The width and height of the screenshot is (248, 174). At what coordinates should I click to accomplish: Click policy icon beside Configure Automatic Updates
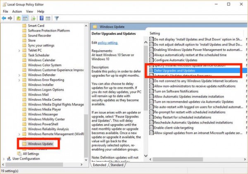[151, 60]
